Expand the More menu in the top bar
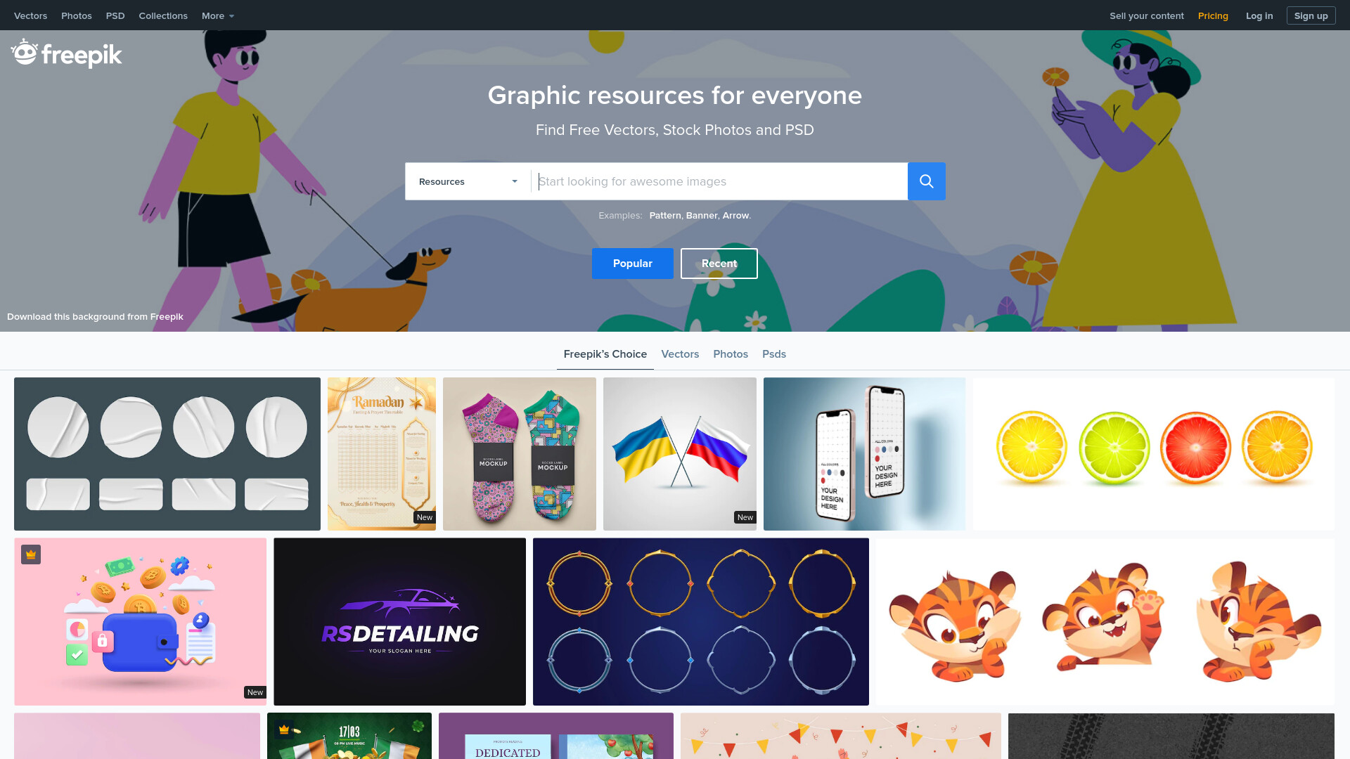 (x=218, y=15)
